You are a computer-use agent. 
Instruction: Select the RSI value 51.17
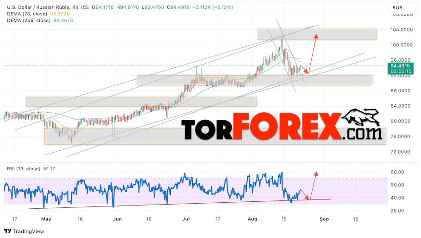tap(49, 168)
